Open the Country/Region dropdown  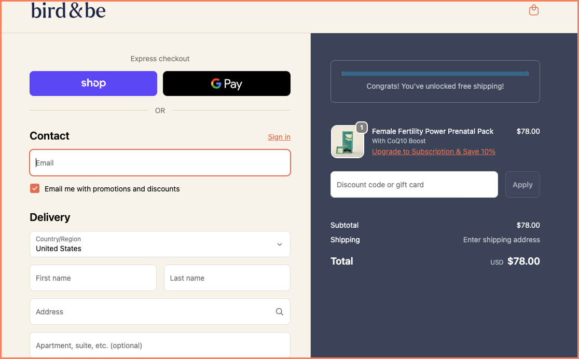click(160, 244)
